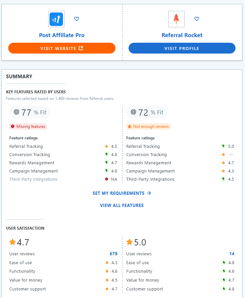The width and height of the screenshot is (245, 298).
Task: Open SET MY REQUIREMENTS
Action: tap(122, 193)
